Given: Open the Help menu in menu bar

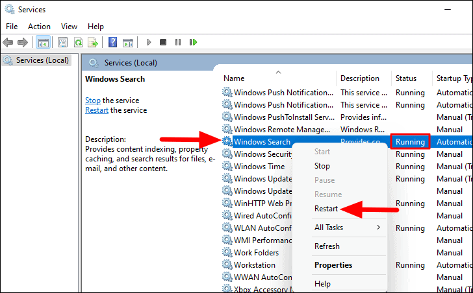Looking at the screenshot, I should [96, 27].
